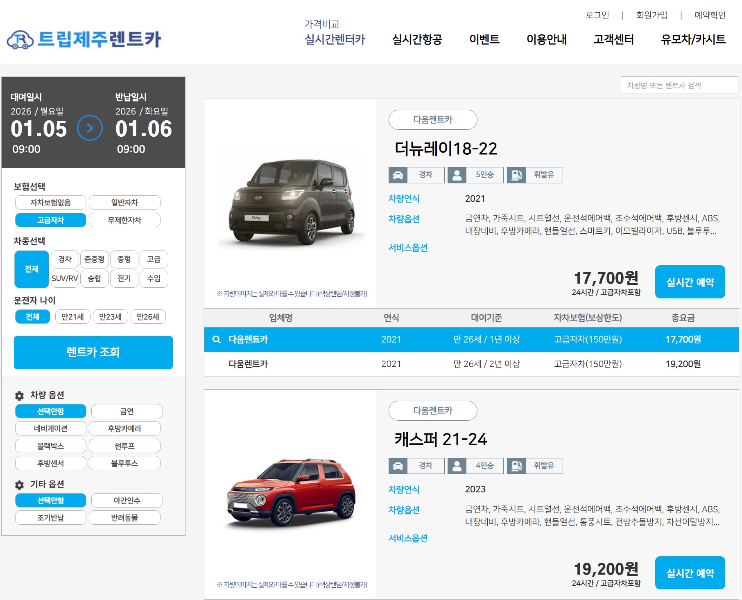Open the 고객센터 menu
Image resolution: width=742 pixels, height=600 pixels.
(x=614, y=39)
